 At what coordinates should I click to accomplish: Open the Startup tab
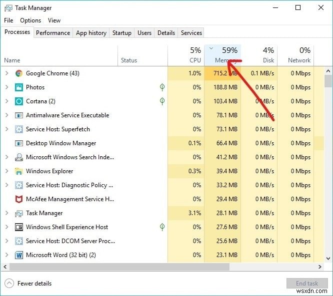(x=121, y=33)
